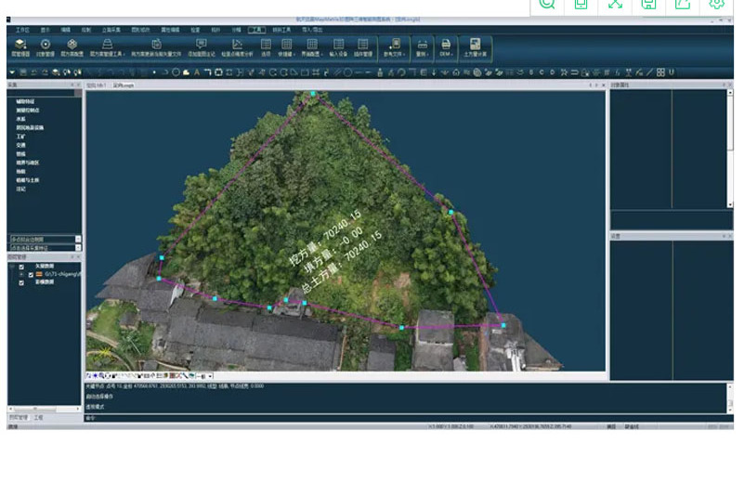Screen dimensions: 744x496
Task: Select the 水系 feature category
Action: click(x=20, y=119)
